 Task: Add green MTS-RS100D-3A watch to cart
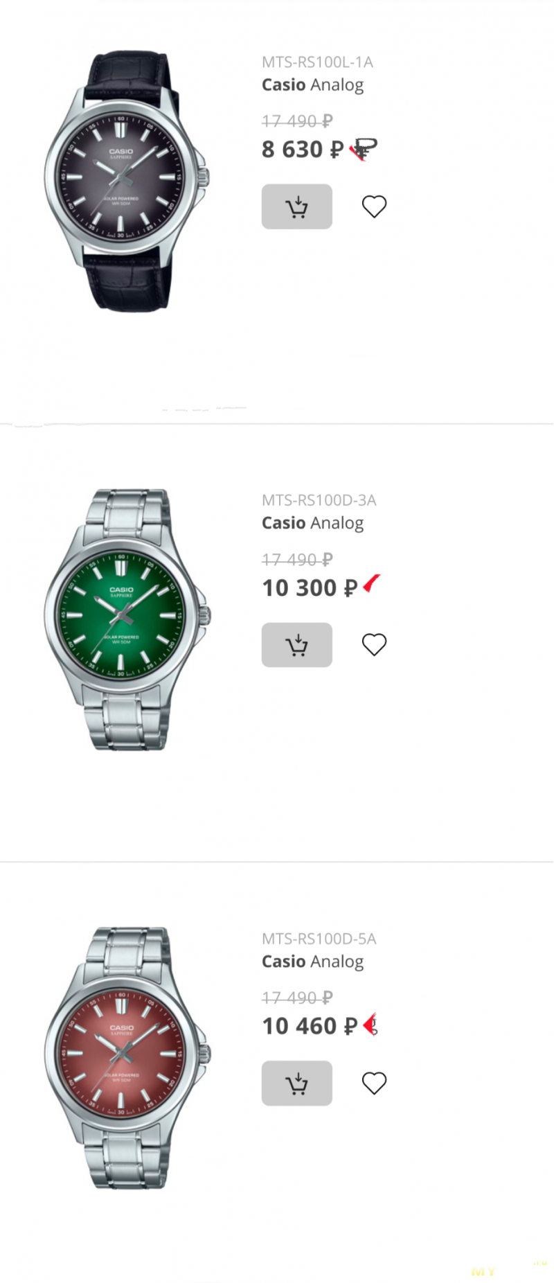click(x=296, y=645)
